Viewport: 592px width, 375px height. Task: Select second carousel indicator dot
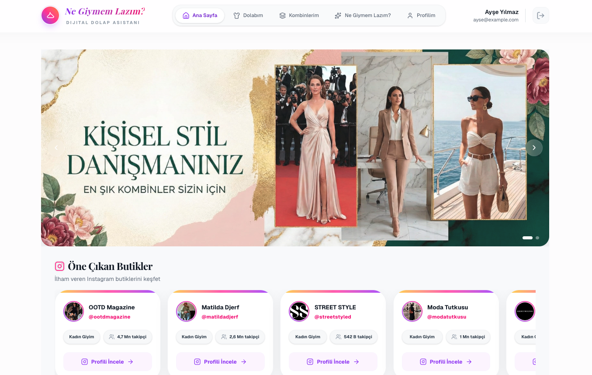point(537,238)
